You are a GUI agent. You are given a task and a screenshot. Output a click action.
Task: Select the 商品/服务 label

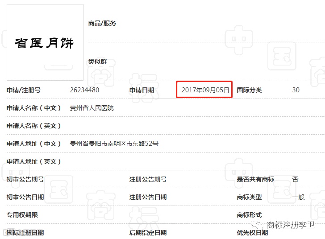click(102, 23)
